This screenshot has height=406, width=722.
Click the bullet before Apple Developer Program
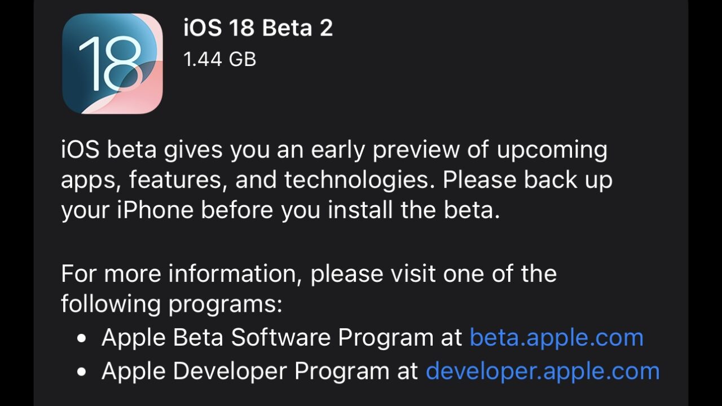(83, 372)
